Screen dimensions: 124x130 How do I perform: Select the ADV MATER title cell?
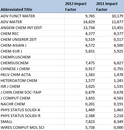pyautogui.click(x=32, y=22)
